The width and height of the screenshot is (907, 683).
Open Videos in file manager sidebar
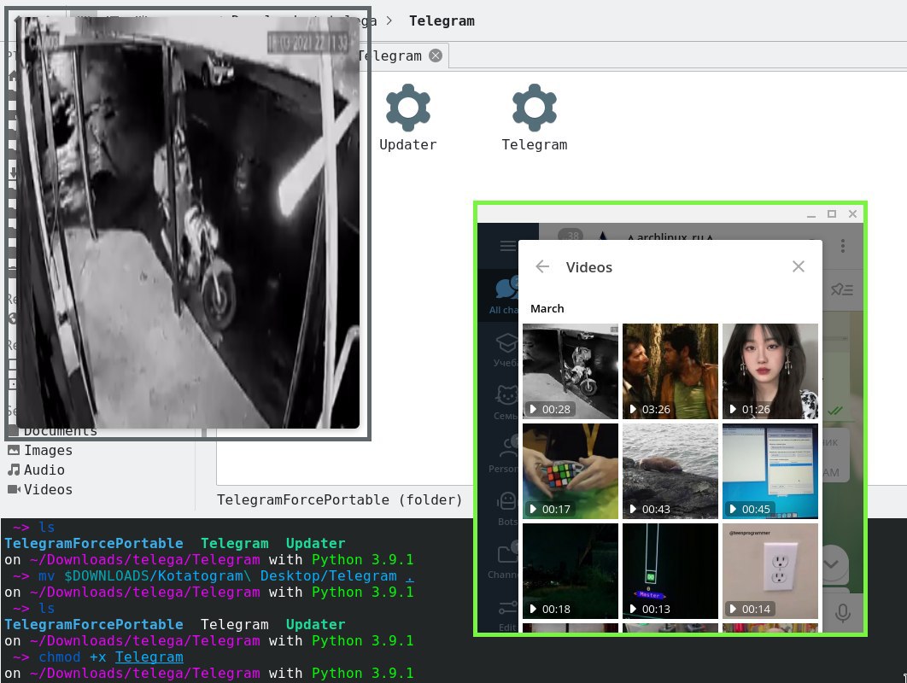40,490
